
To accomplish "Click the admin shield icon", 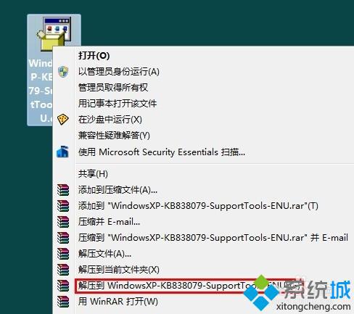I will (63, 72).
